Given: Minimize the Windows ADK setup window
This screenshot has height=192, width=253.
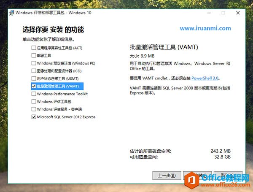Looking at the screenshot, I should [209, 13].
